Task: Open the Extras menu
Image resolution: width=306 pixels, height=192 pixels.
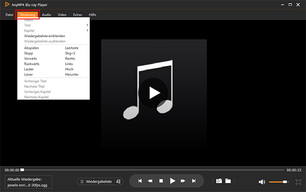Action: tap(78, 15)
